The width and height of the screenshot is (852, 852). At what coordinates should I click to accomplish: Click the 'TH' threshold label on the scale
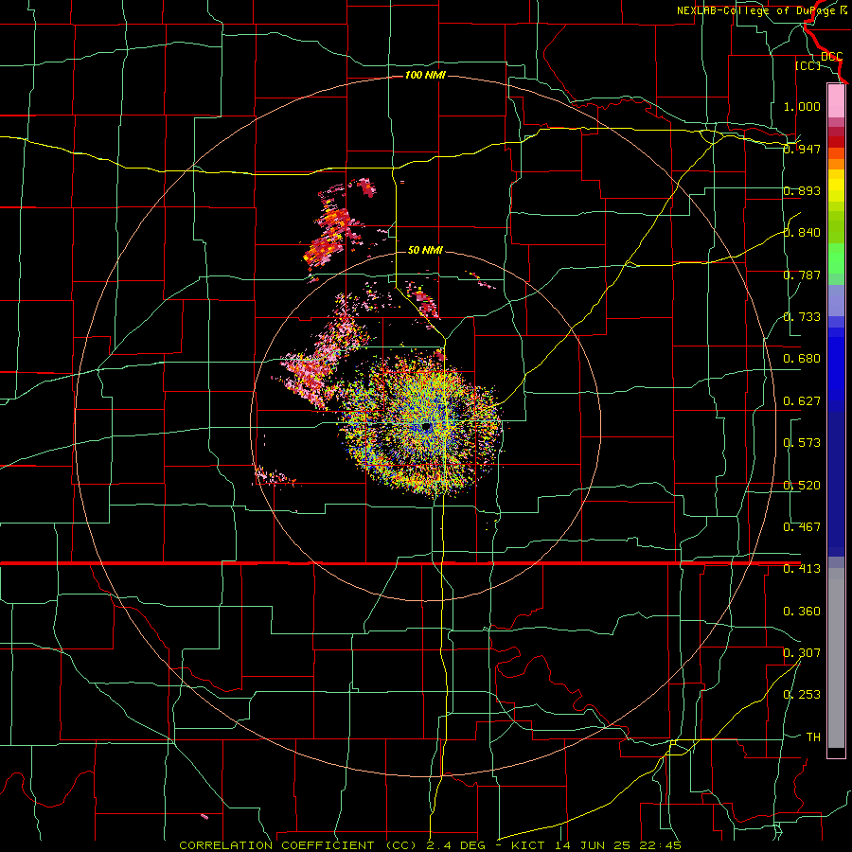point(813,737)
